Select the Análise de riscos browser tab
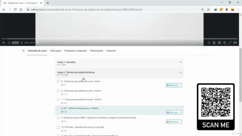Screen dimensions: 242x136 23,3
